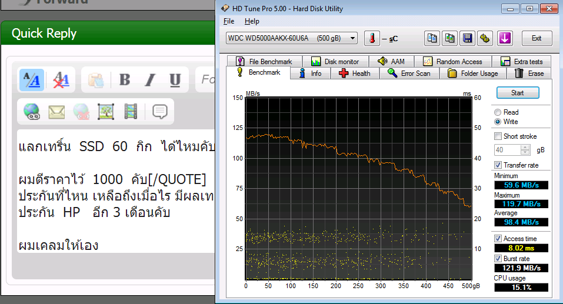This screenshot has width=563, height=304.
Task: Save screenshot with the floppy disk icon
Action: tap(467, 38)
